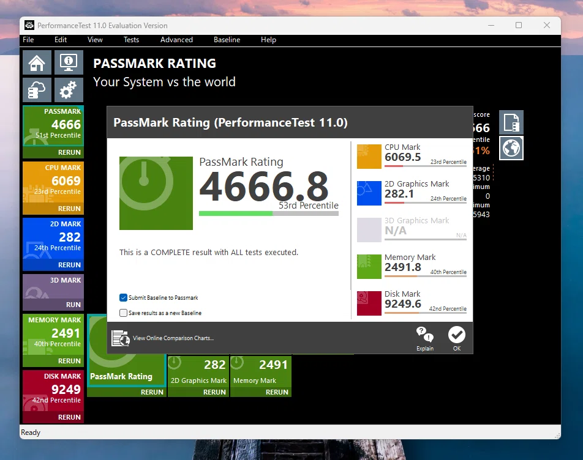The height and width of the screenshot is (460, 583).
Task: Select the CPU MARK 6069 sidebar tile
Action: click(x=53, y=182)
